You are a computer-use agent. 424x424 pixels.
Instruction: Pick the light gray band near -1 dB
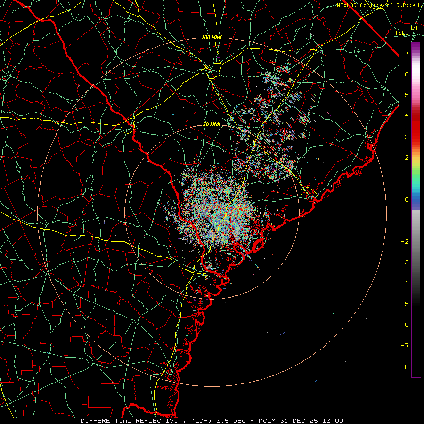pyautogui.click(x=416, y=219)
